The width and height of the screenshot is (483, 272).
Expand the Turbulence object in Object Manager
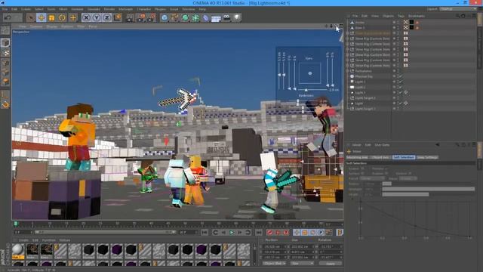pyautogui.click(x=348, y=71)
